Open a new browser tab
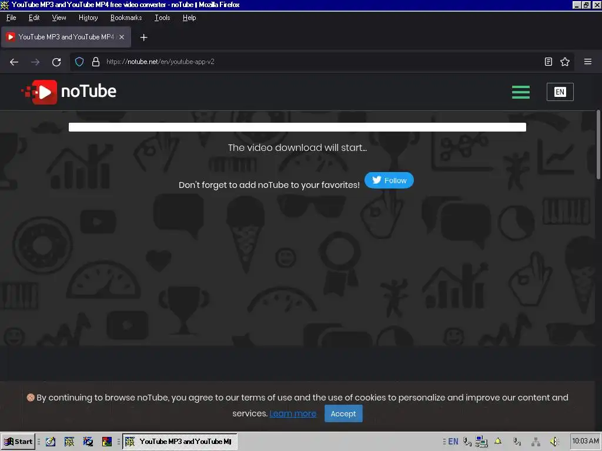 (143, 37)
